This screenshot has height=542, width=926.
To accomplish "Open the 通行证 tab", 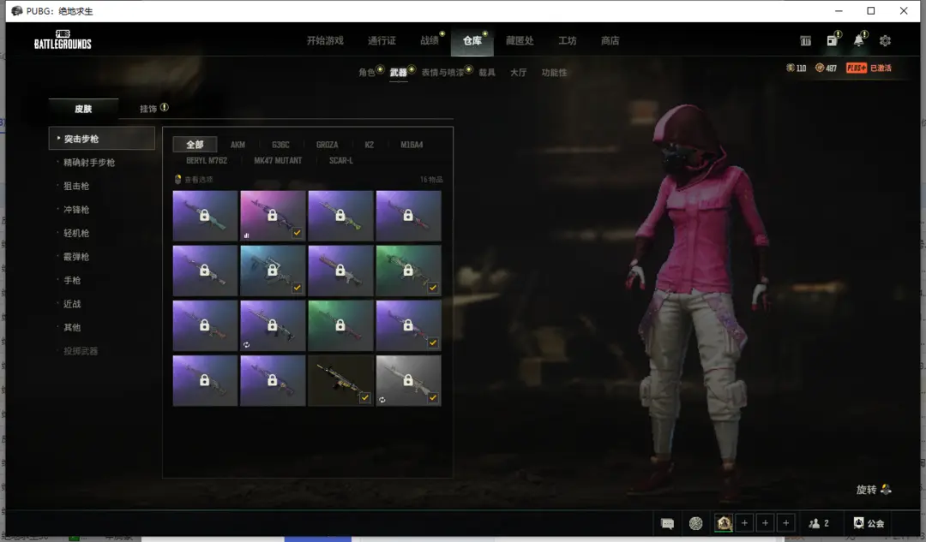I will (x=382, y=40).
